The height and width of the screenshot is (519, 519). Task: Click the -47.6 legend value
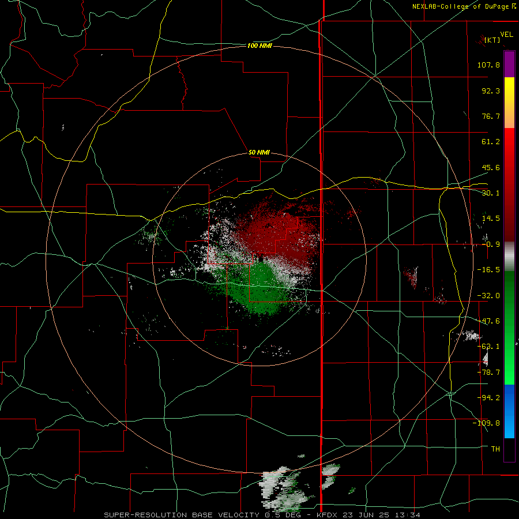(x=488, y=321)
